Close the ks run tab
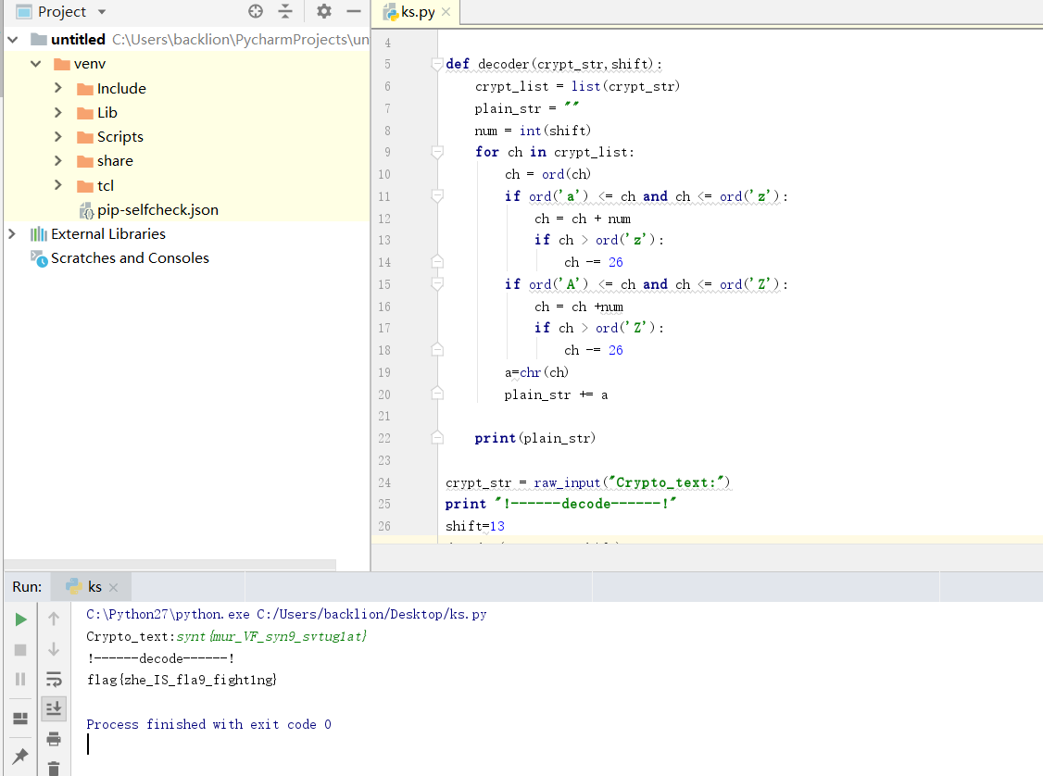The image size is (1043, 776). pyautogui.click(x=113, y=587)
